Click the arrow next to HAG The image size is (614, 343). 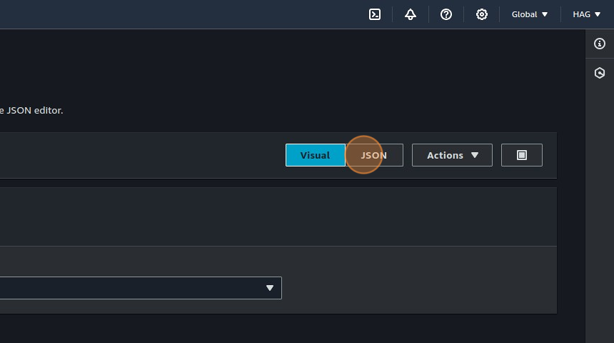(597, 14)
